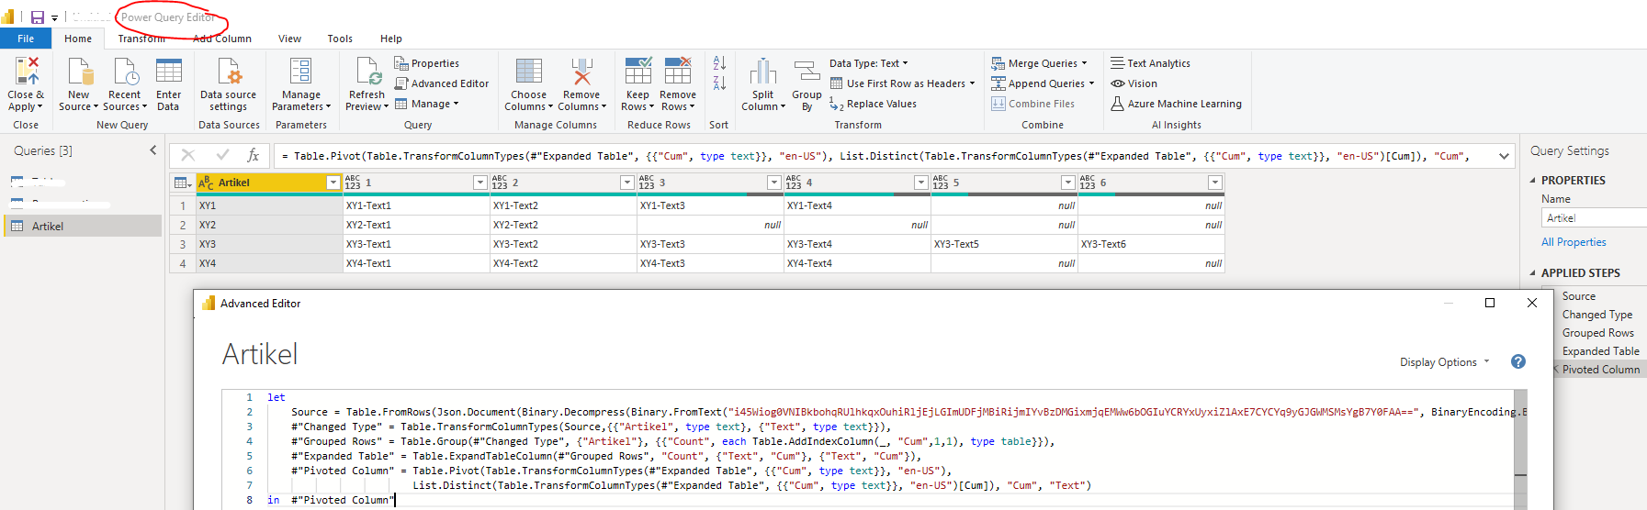Click the Remove Columns icon

[x=581, y=72]
